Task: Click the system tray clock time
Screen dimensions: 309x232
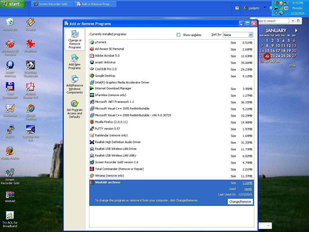Action: 297,3
